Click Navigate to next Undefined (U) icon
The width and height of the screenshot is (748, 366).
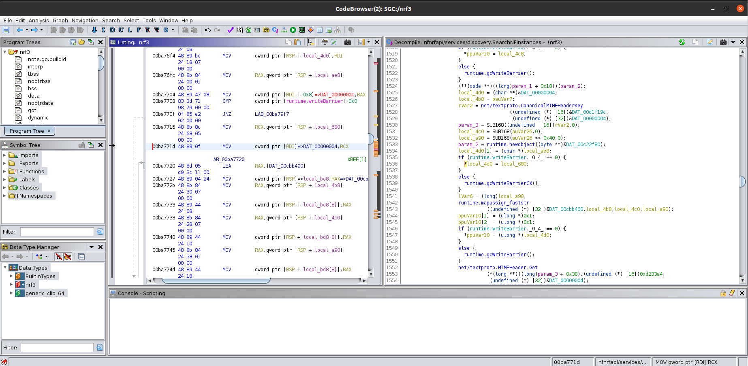coord(121,30)
